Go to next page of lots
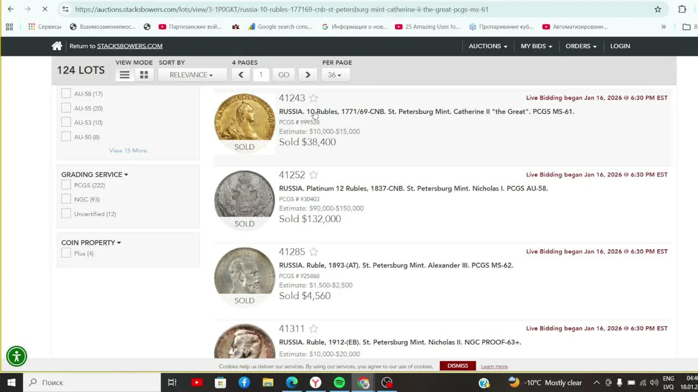The height and width of the screenshot is (392, 698). 308,75
